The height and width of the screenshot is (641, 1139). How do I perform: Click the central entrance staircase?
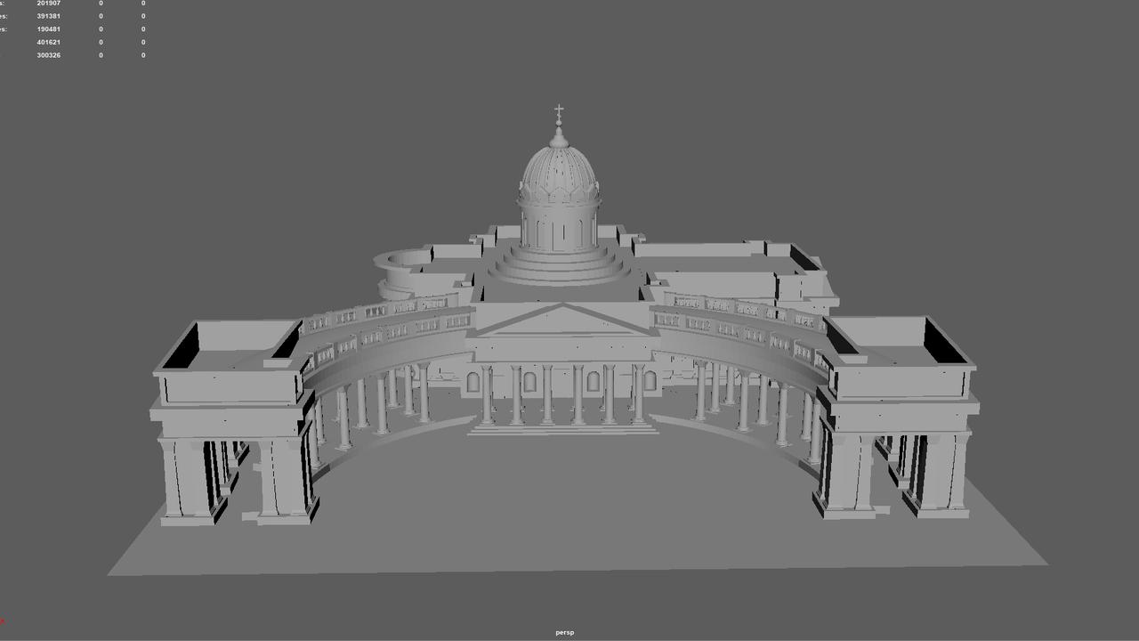click(561, 428)
